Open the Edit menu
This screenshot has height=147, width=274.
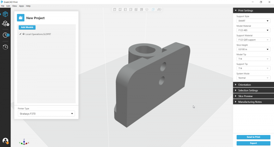tap(8, 6)
